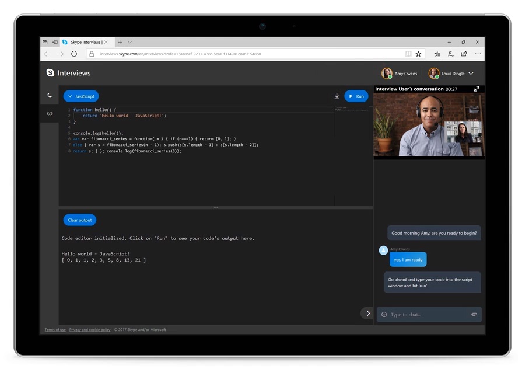
Task: Click the 'function hello() {' code line
Action: [94, 109]
